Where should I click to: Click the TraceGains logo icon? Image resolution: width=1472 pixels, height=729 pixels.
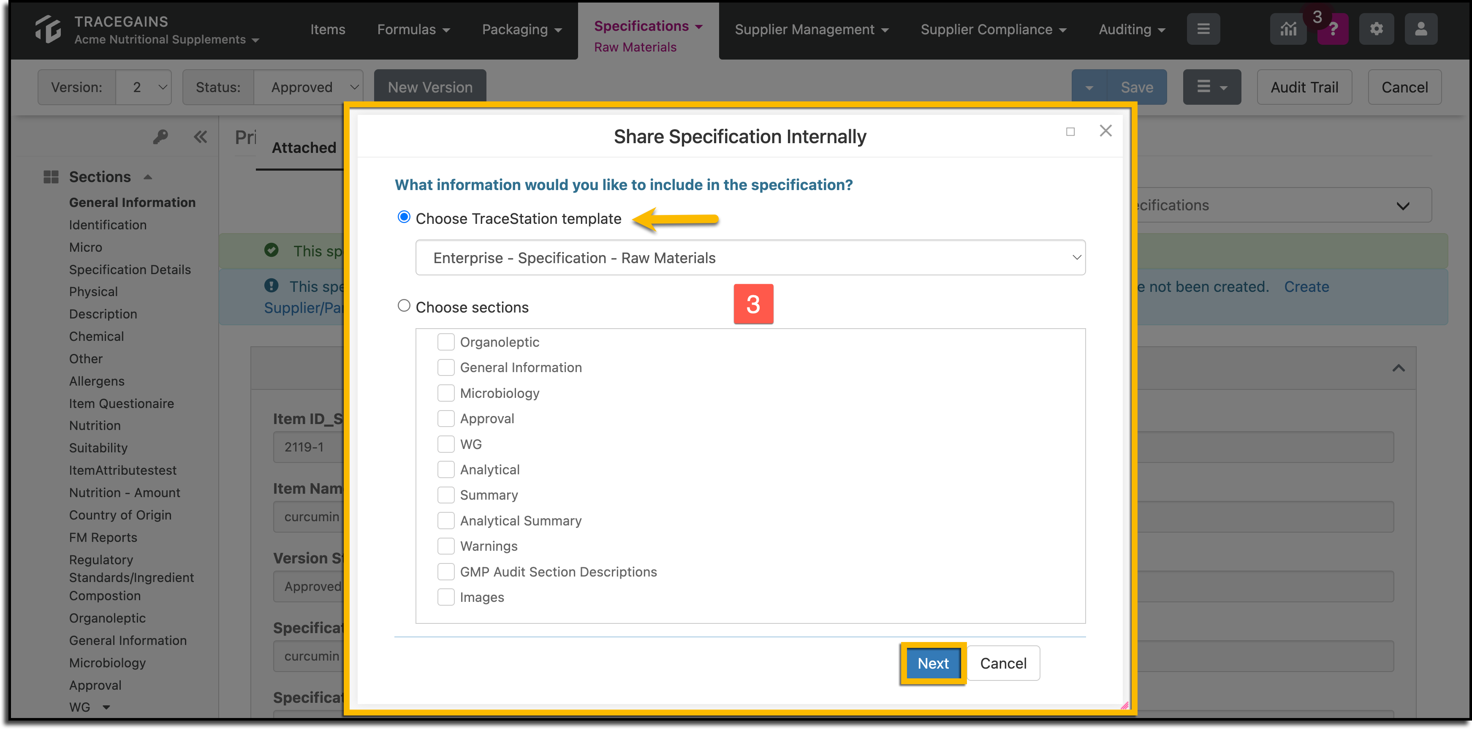[48, 29]
